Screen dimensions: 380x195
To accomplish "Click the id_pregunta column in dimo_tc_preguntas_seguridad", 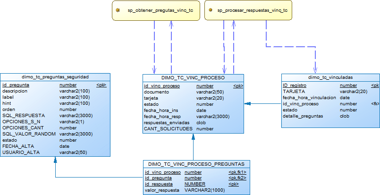I will point(16,85).
